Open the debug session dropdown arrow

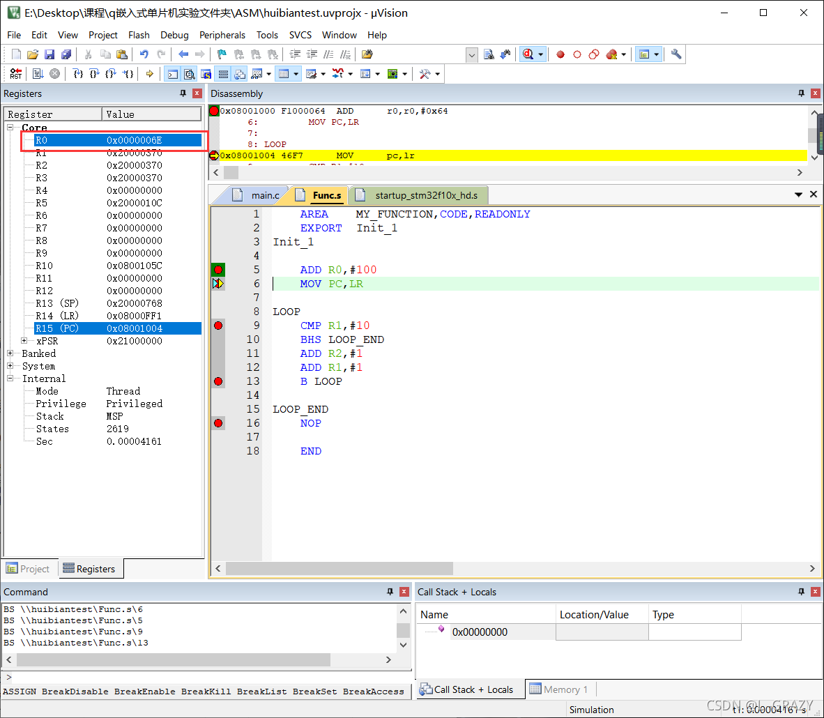tap(541, 54)
